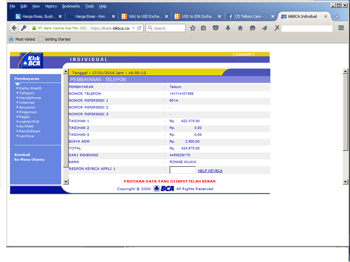Select Pendidikan in the sidebar
The height and width of the screenshot is (262, 350).
[30, 131]
